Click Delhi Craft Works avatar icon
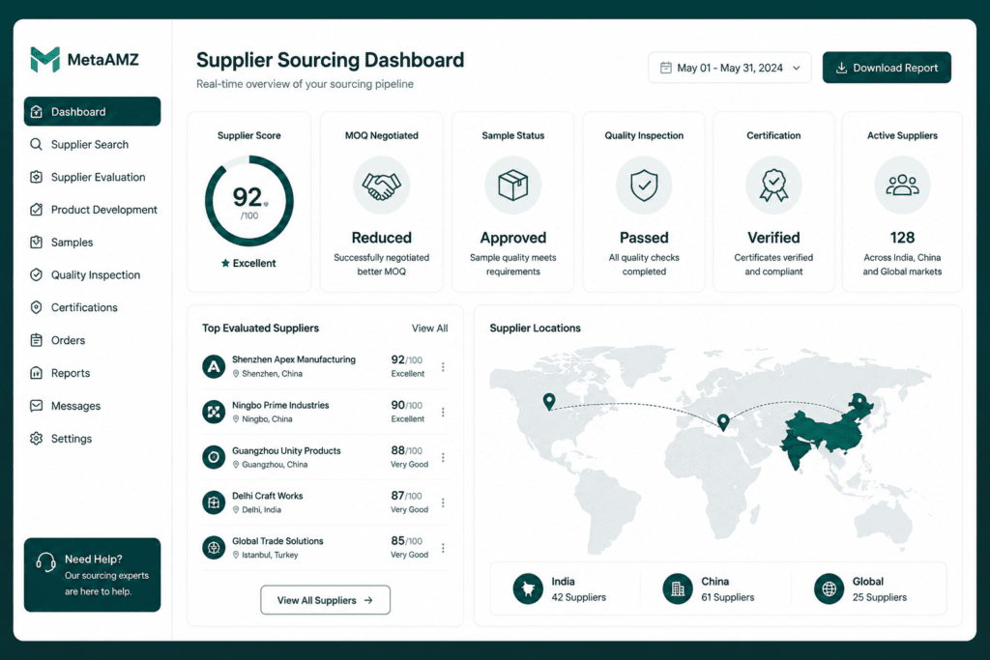Image resolution: width=990 pixels, height=660 pixels. (x=214, y=502)
